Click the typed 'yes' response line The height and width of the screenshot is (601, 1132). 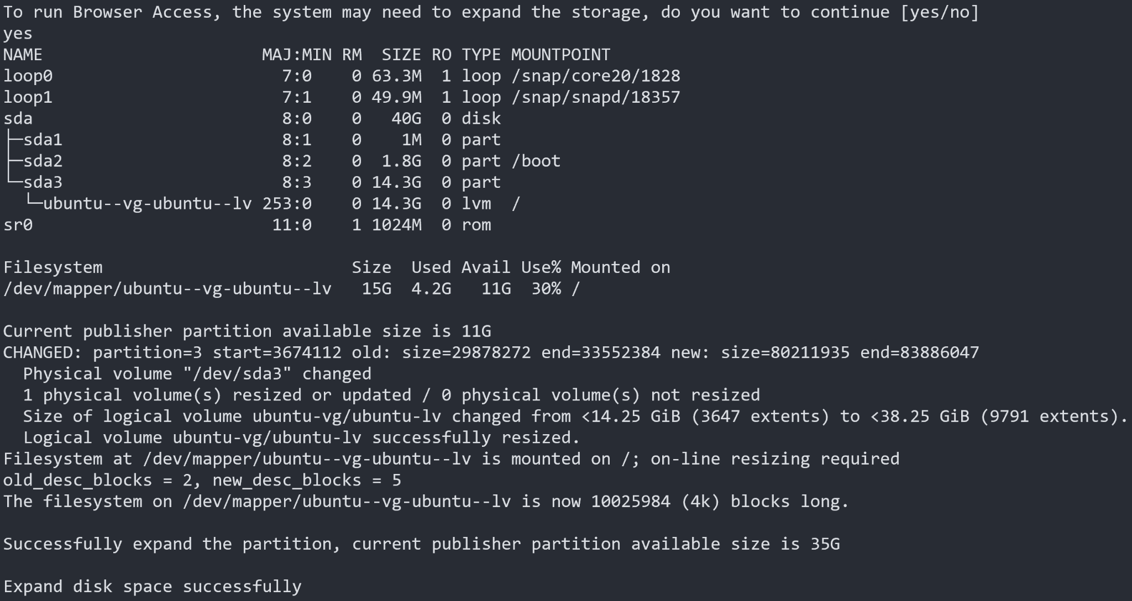(x=18, y=34)
